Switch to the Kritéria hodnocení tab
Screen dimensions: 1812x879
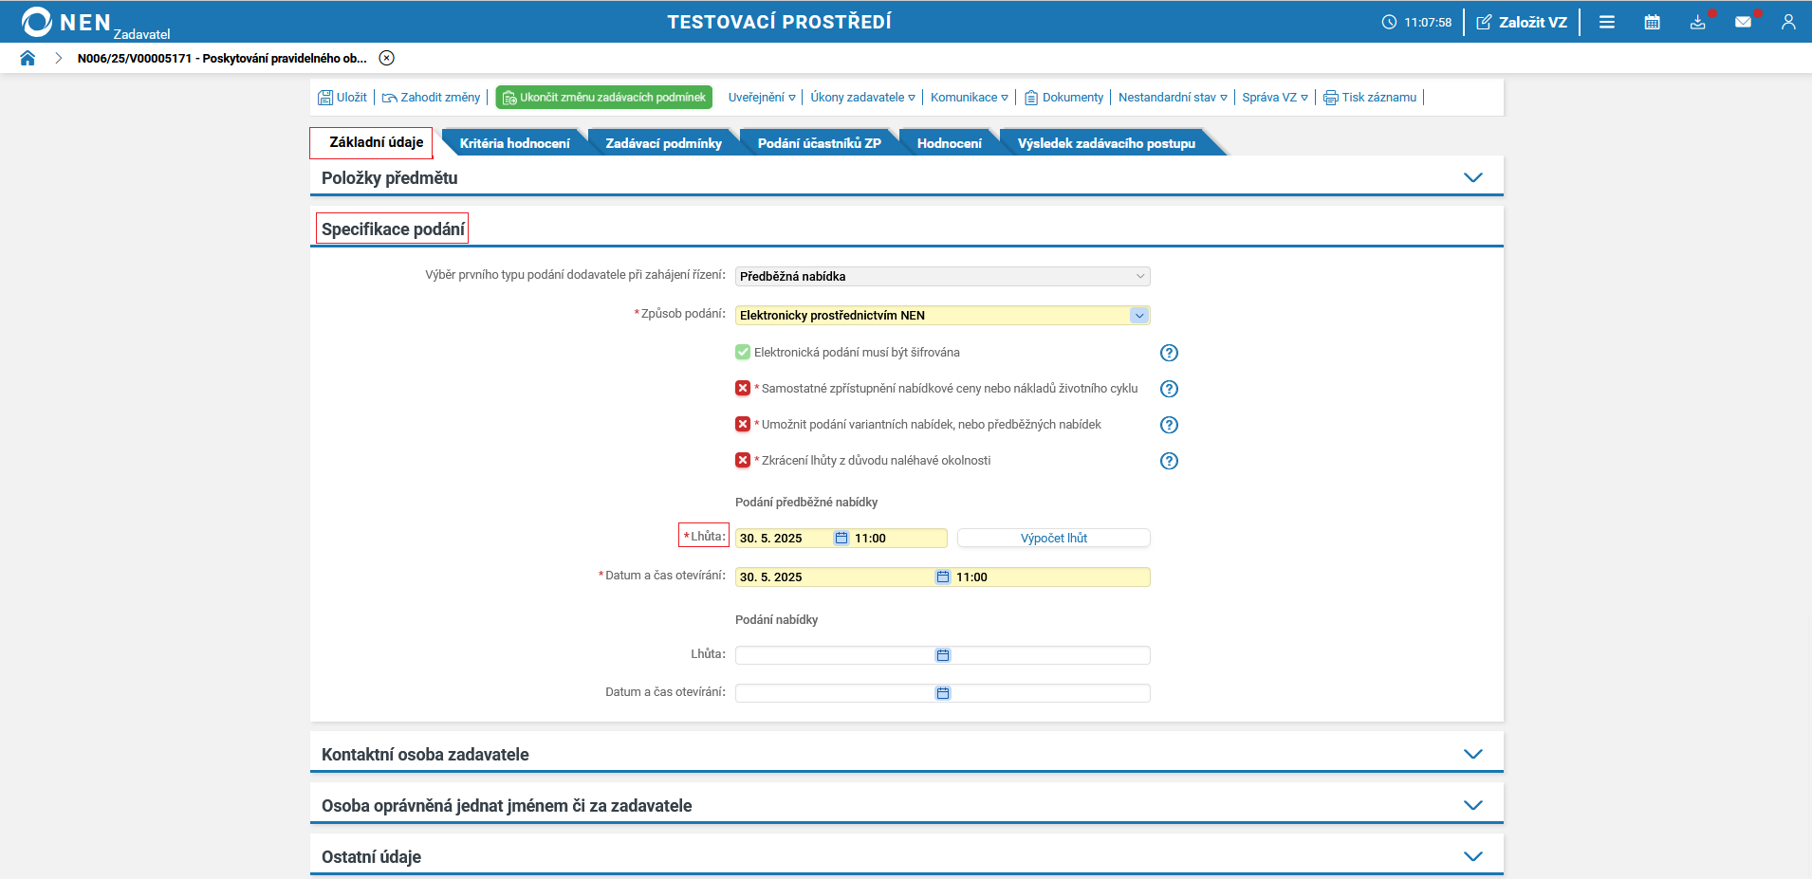(514, 143)
